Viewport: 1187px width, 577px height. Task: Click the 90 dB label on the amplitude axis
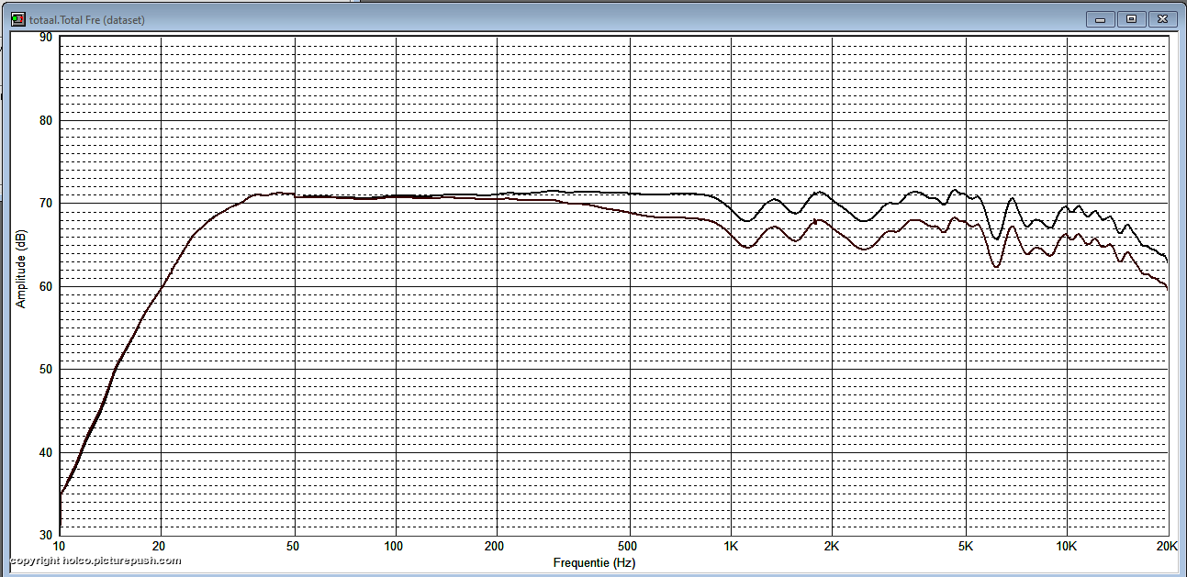(x=46, y=38)
